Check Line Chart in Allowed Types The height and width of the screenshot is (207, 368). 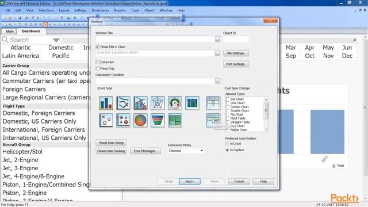click(228, 103)
